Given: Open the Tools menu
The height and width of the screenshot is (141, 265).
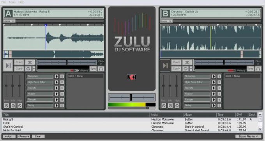Looking at the screenshot, I should tap(12, 2).
